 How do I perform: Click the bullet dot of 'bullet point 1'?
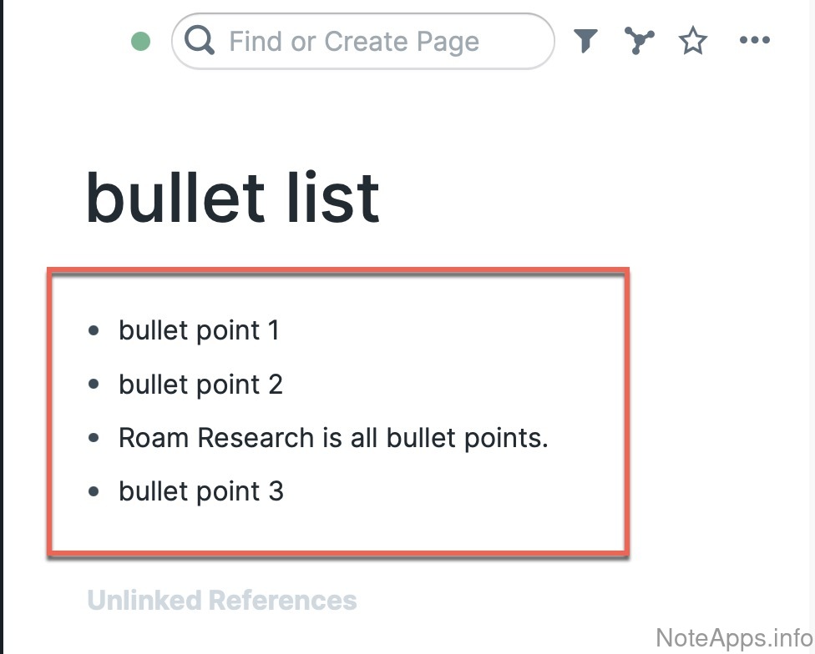[94, 331]
